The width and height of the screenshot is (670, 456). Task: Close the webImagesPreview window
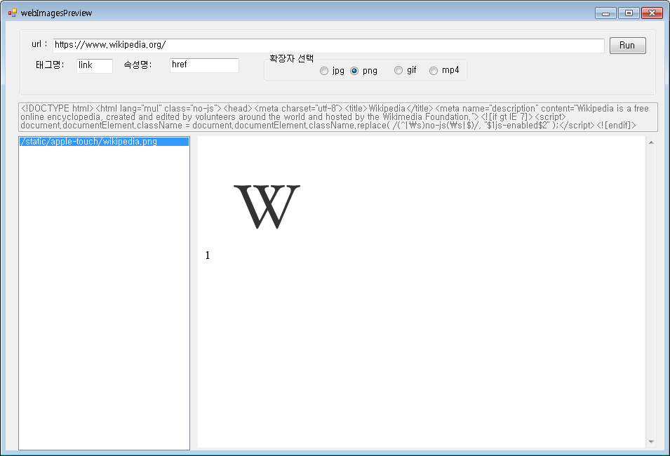pyautogui.click(x=652, y=13)
